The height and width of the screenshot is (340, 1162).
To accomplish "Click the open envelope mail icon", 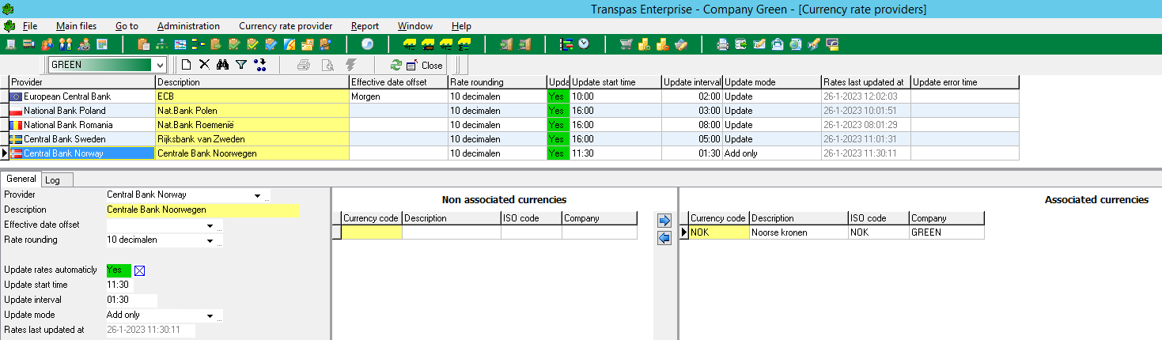I will (778, 44).
